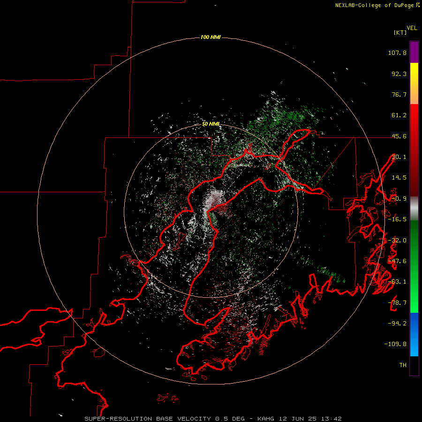Click the blue segment of the color bar
This screenshot has height=422, width=422.
(x=414, y=334)
